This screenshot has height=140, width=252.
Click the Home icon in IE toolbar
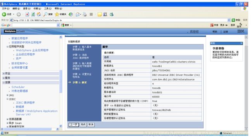coord(39,14)
